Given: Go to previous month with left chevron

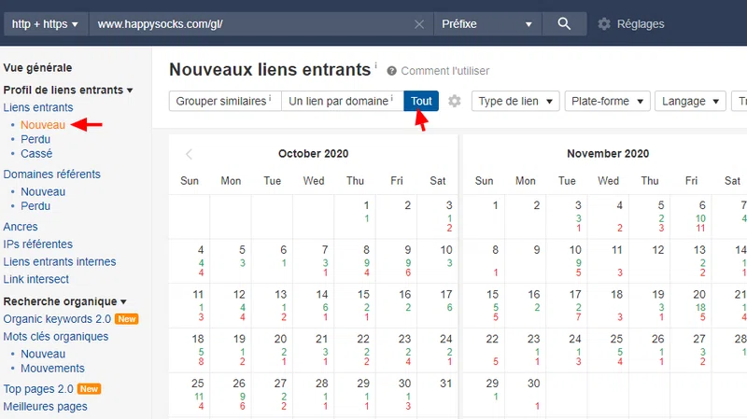Looking at the screenshot, I should tap(189, 154).
